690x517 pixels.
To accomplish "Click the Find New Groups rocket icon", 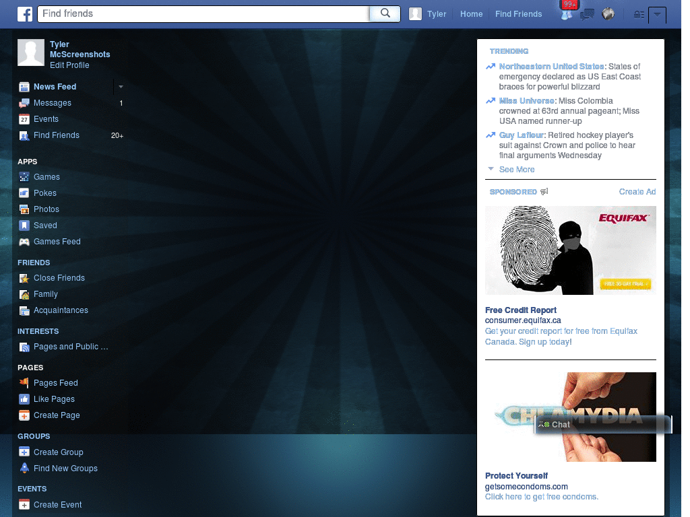I will [x=24, y=469].
